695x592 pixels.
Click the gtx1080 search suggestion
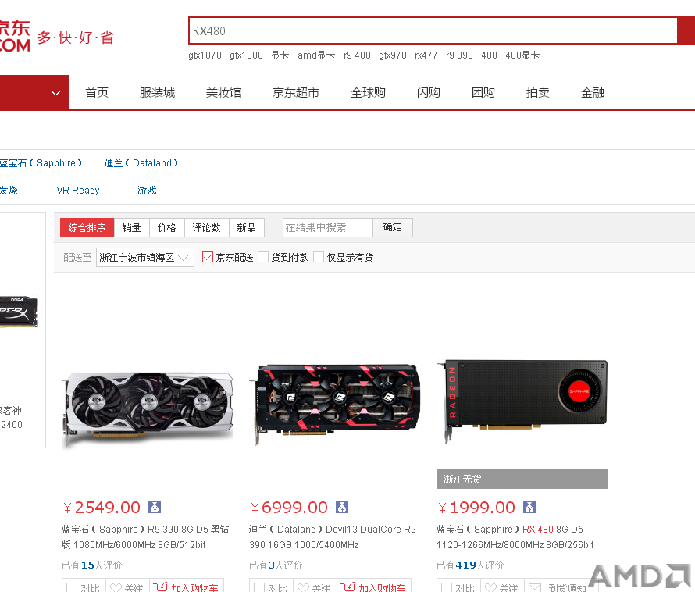(247, 55)
